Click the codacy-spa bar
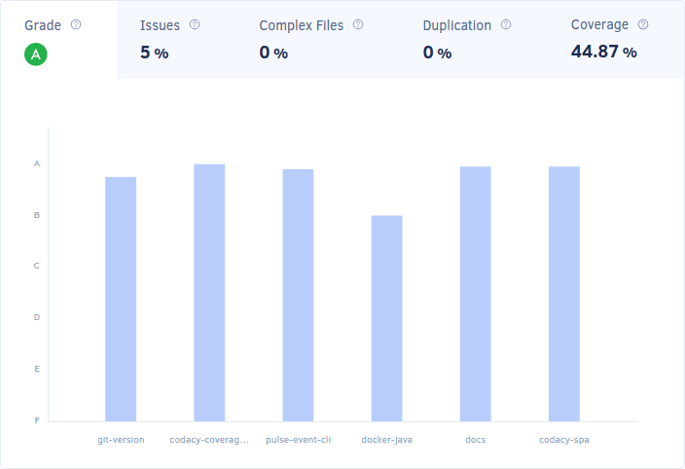The height and width of the screenshot is (469, 685). point(563,294)
